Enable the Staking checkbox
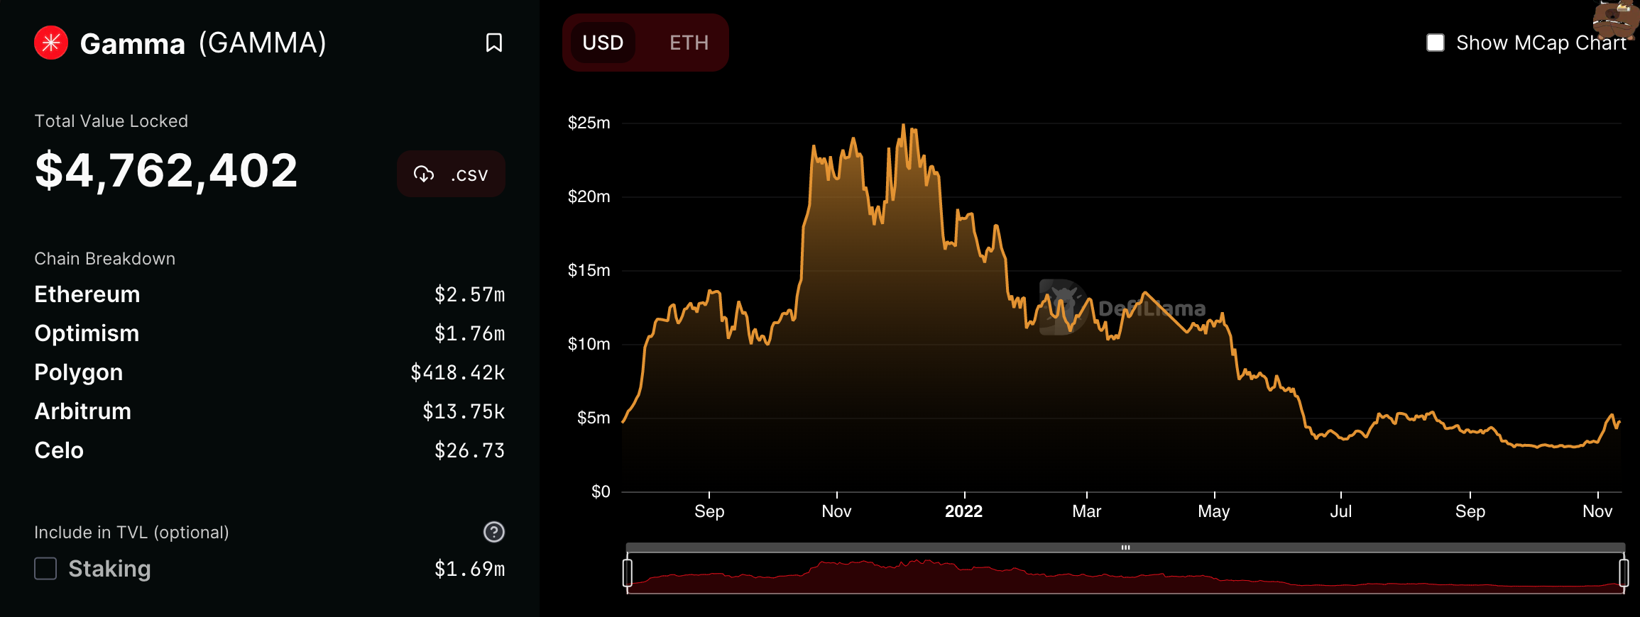 (x=45, y=568)
